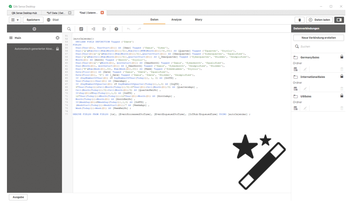
Task: Click the Datenverbindungen panel header
Action: pyautogui.click(x=318, y=29)
